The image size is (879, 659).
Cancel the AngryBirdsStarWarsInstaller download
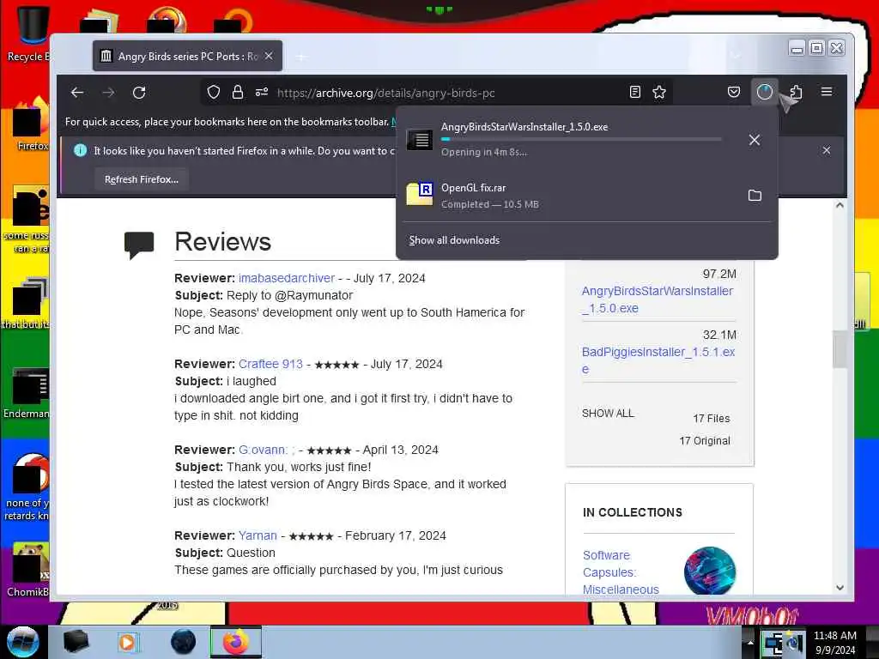coord(755,140)
